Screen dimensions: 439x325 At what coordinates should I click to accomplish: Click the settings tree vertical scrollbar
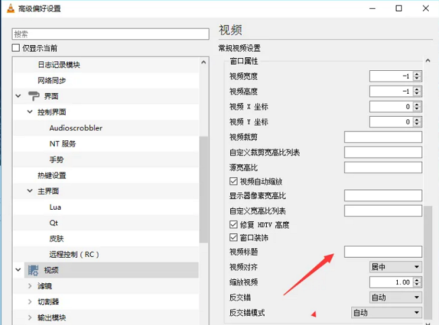click(x=203, y=189)
